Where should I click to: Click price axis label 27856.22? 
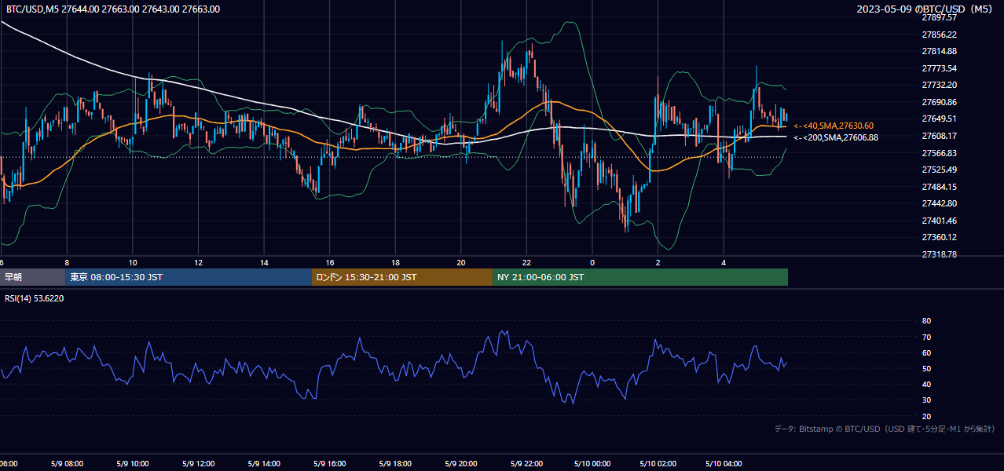pos(939,35)
